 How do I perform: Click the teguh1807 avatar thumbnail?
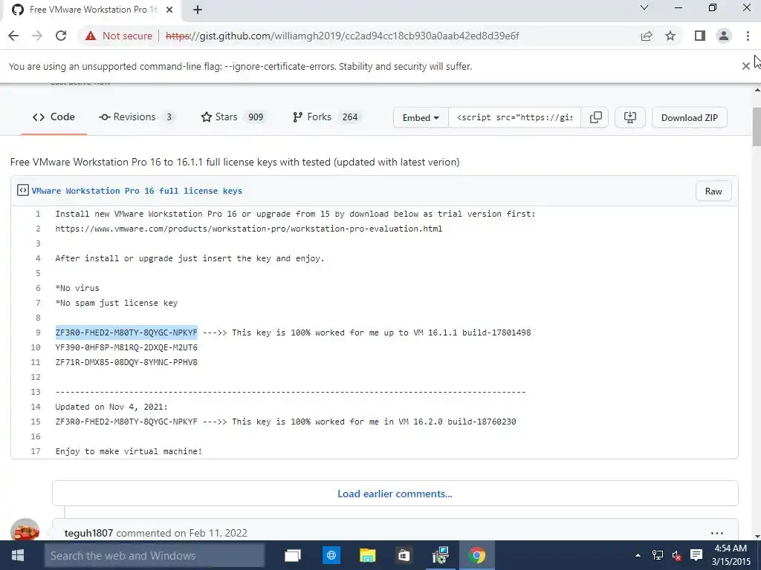coord(25,530)
